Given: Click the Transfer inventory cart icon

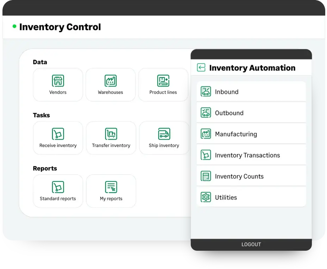Looking at the screenshot, I should coord(111,134).
